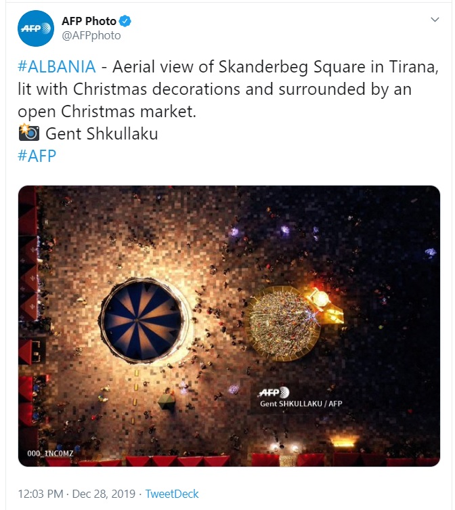Open the tweet options chevron menu
Image resolution: width=455 pixels, height=510 pixels.
pos(435,20)
